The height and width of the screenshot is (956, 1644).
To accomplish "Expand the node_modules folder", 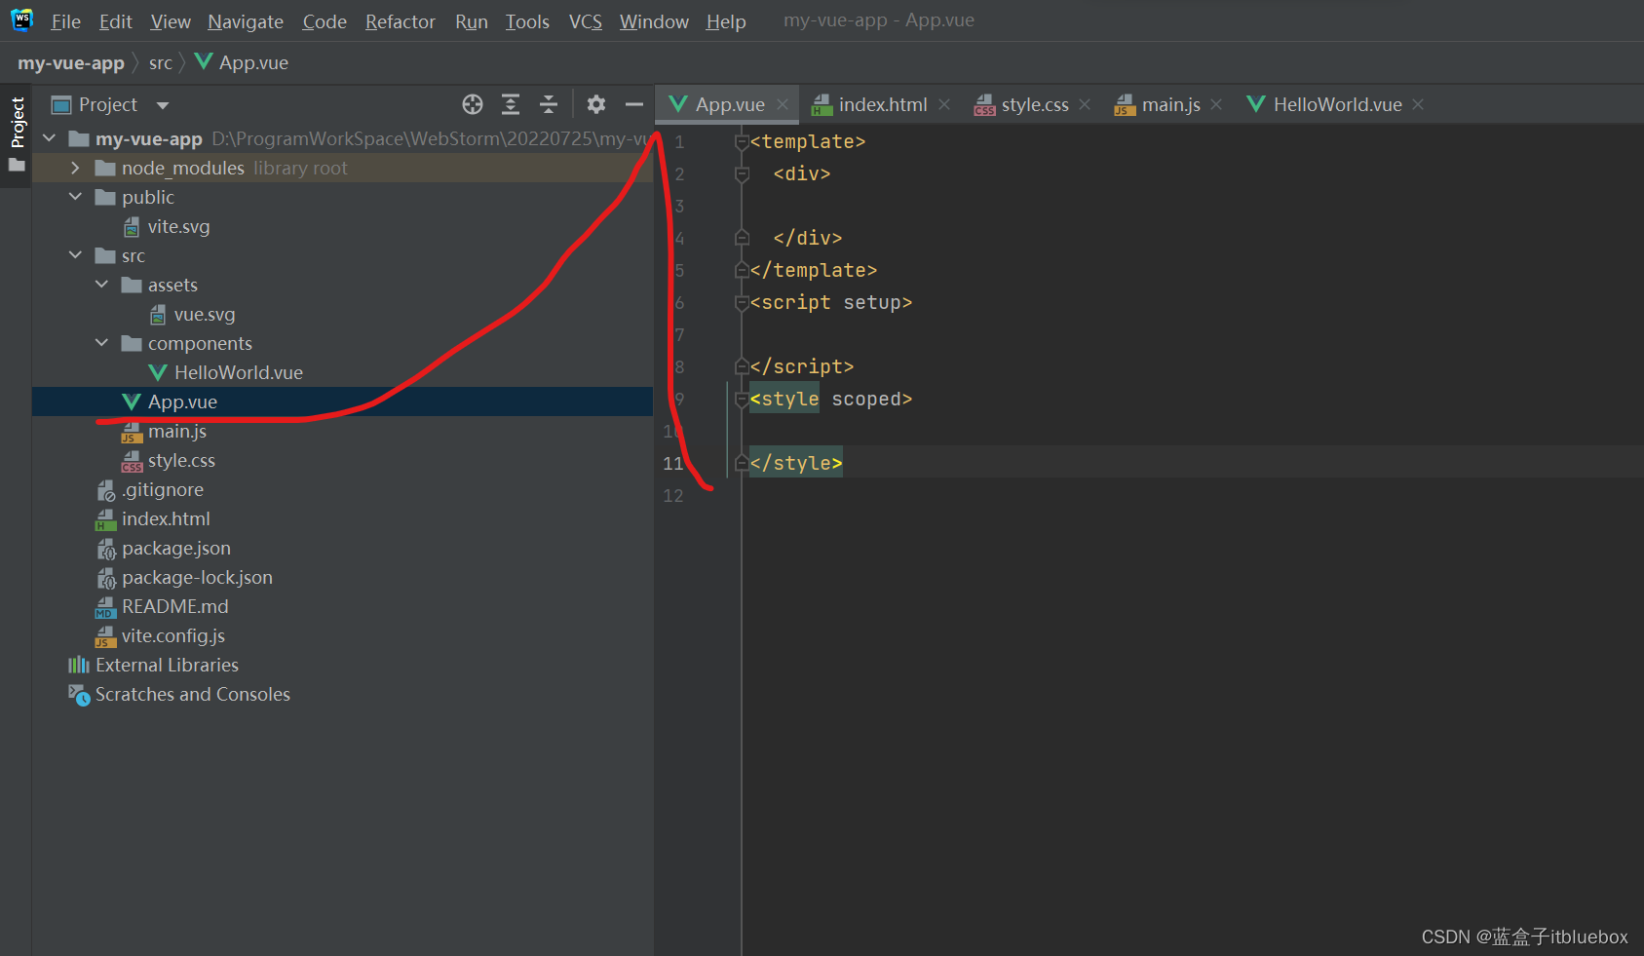I will coord(75,168).
